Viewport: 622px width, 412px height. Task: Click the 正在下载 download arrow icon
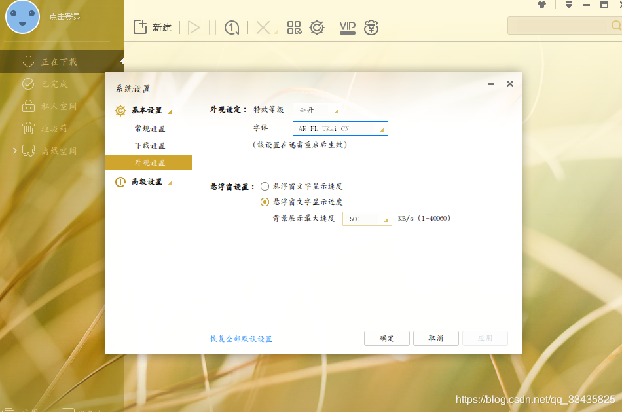(x=28, y=62)
